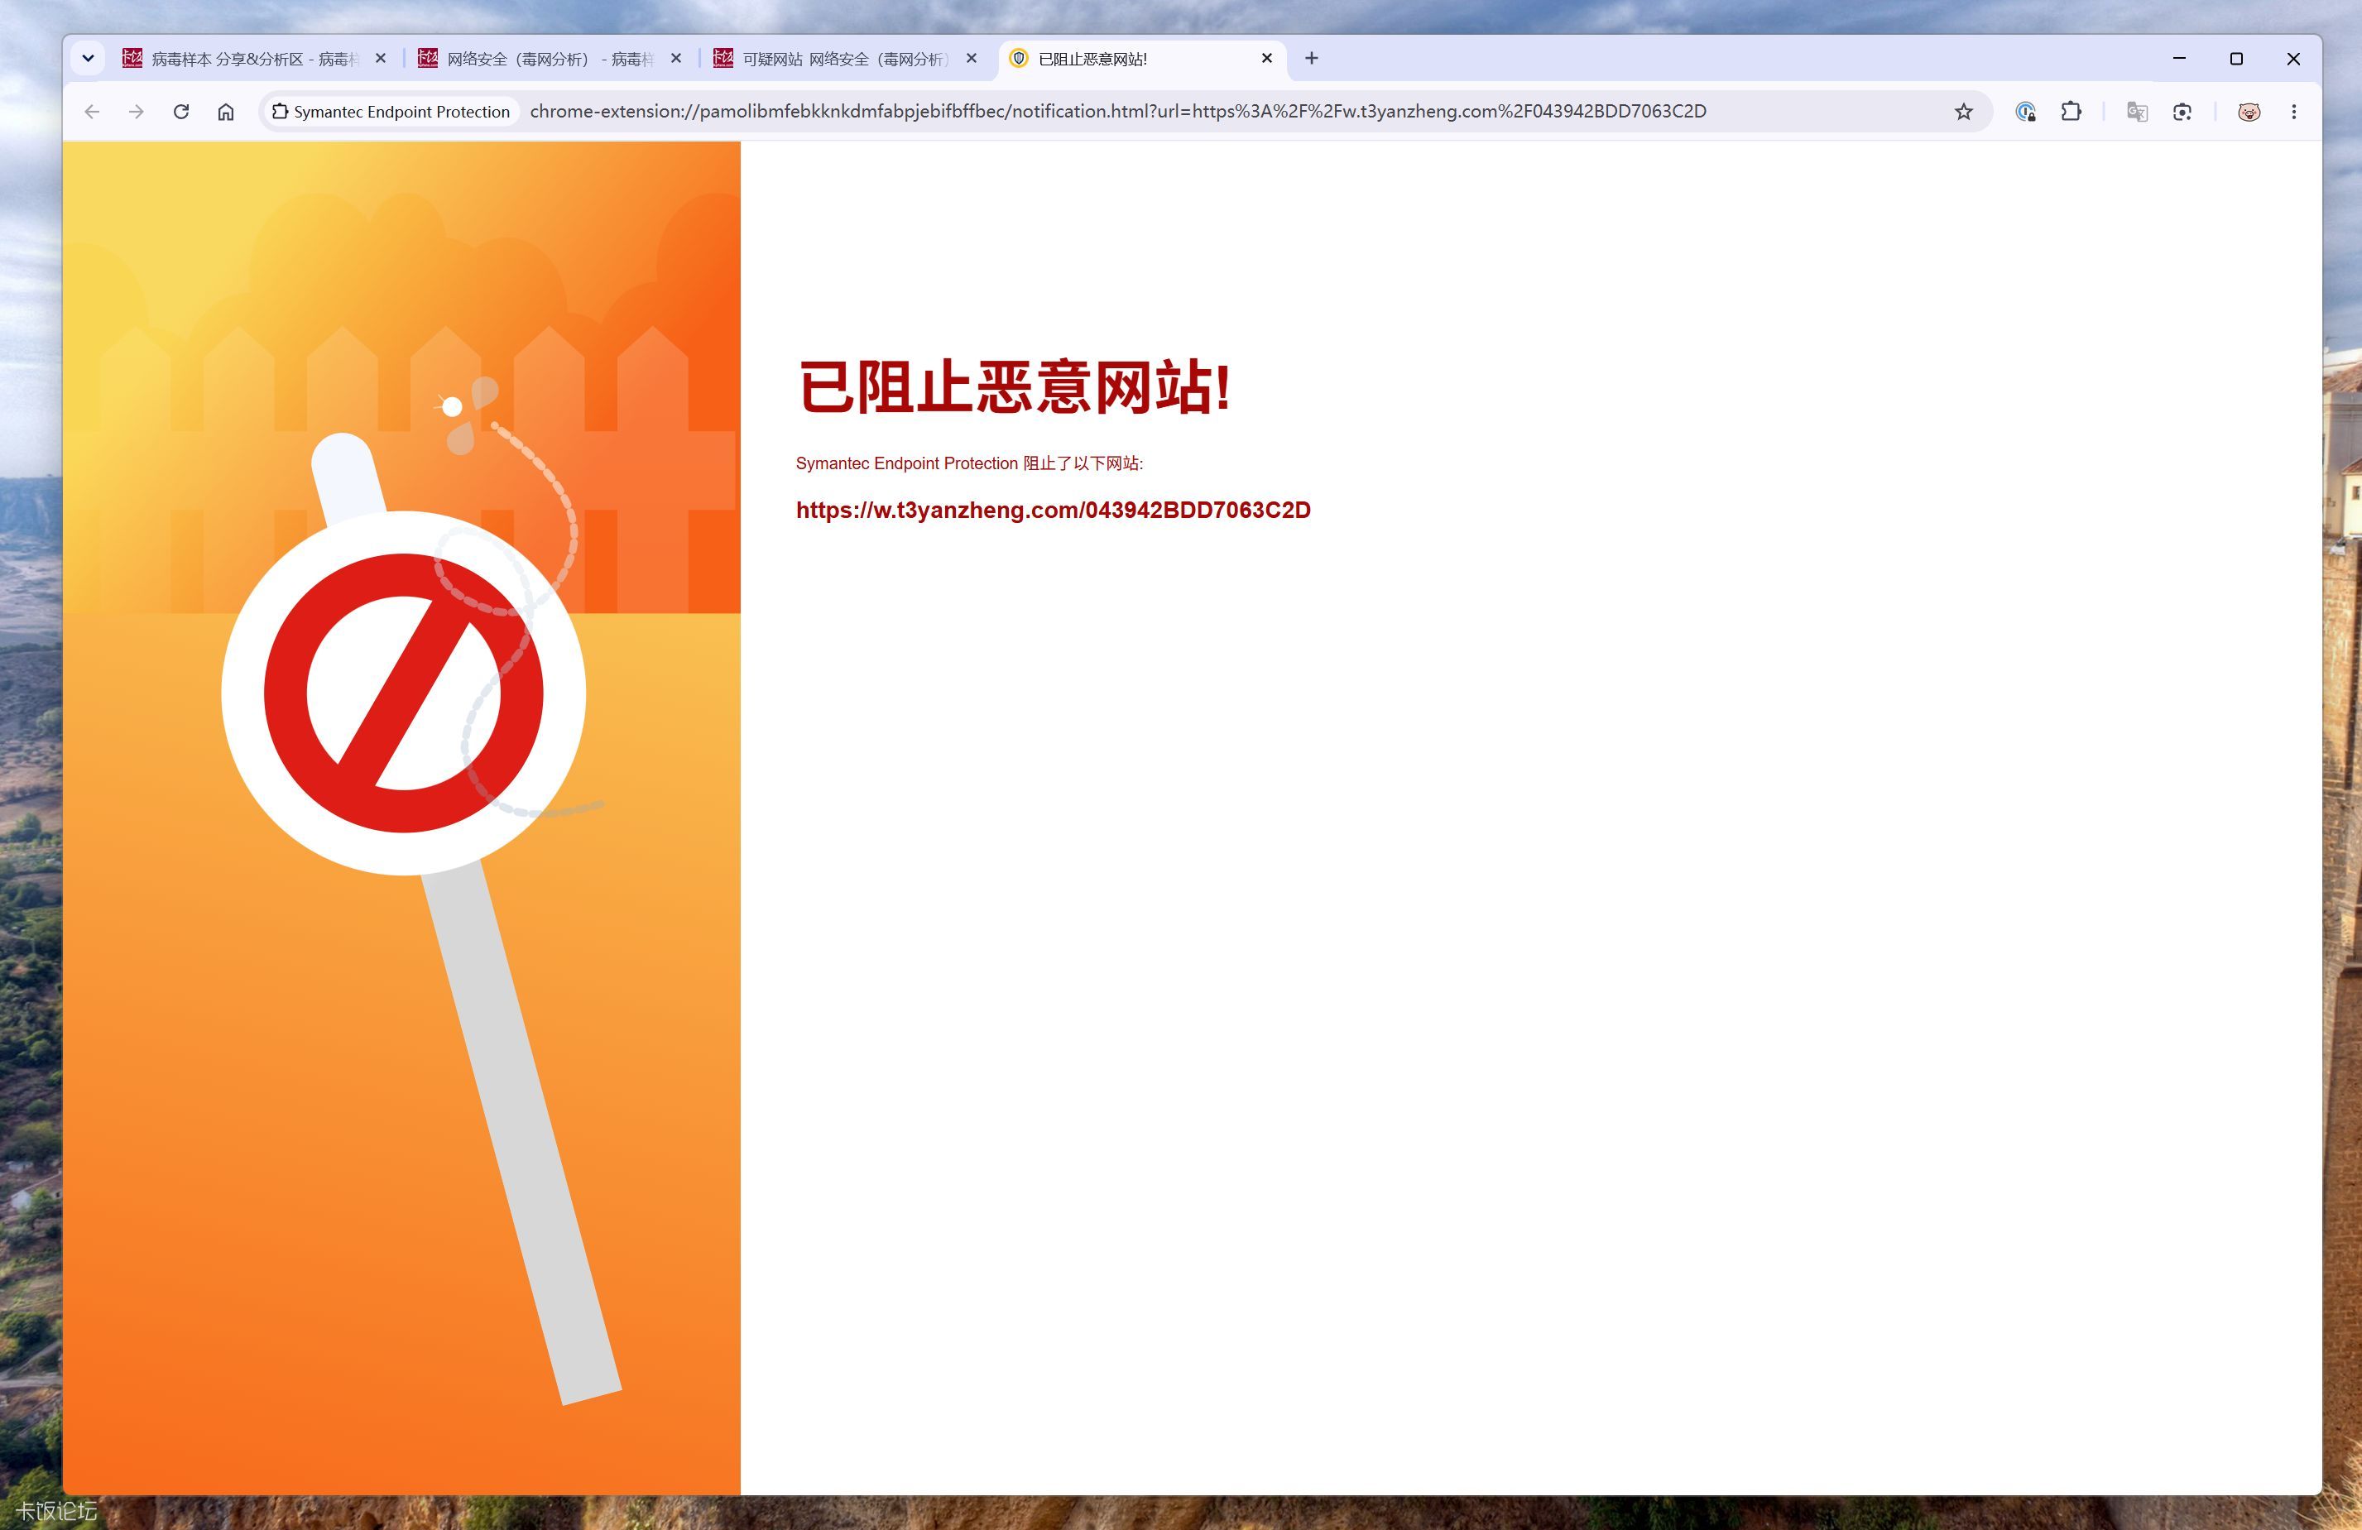This screenshot has height=1530, width=2362.
Task: Select the 已阻止恶意网站! tab
Action: click(1141, 59)
